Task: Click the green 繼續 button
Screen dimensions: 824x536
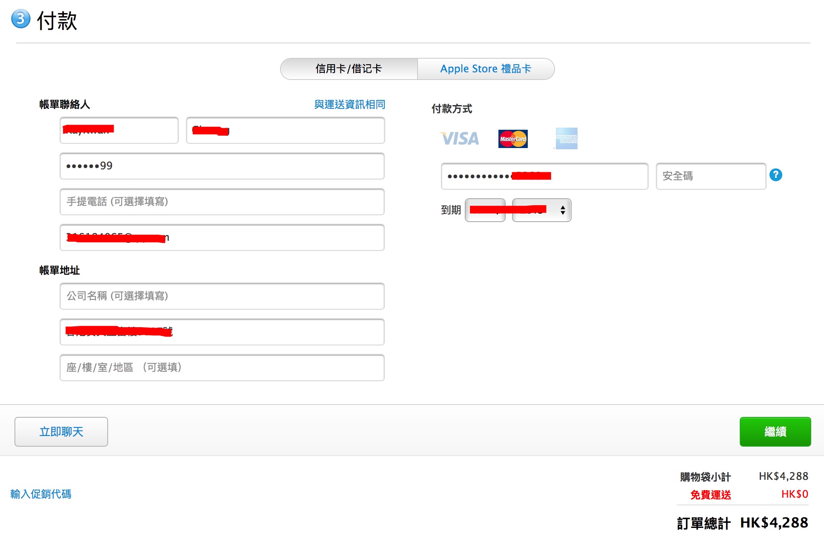Action: [775, 432]
